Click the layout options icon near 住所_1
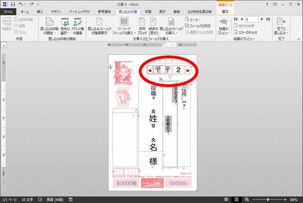Image resolution: width=303 pixels, height=203 pixels. tap(185, 86)
